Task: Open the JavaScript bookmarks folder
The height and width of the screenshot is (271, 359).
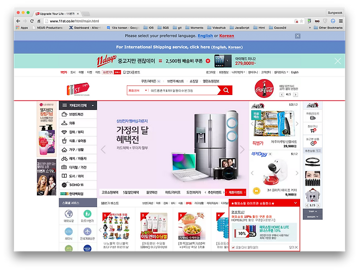Action: click(x=239, y=28)
